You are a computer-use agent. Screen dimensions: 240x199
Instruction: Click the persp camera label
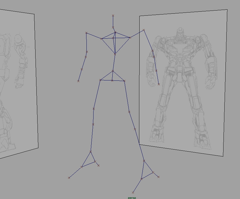132,198
